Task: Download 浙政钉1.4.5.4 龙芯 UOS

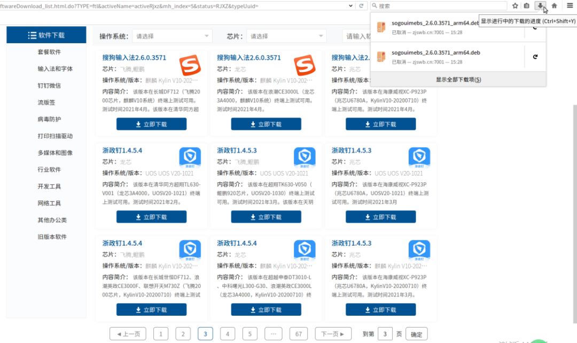Action: [151, 217]
